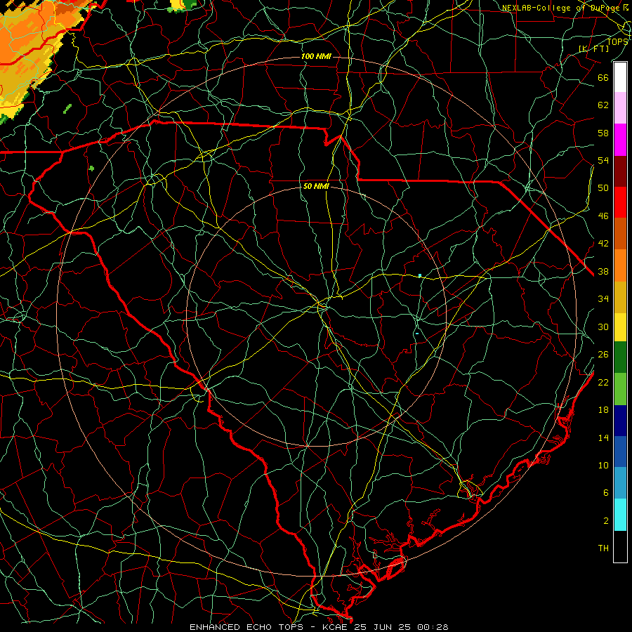Click the 22 legend value
The width and height of the screenshot is (632, 632).
[603, 383]
